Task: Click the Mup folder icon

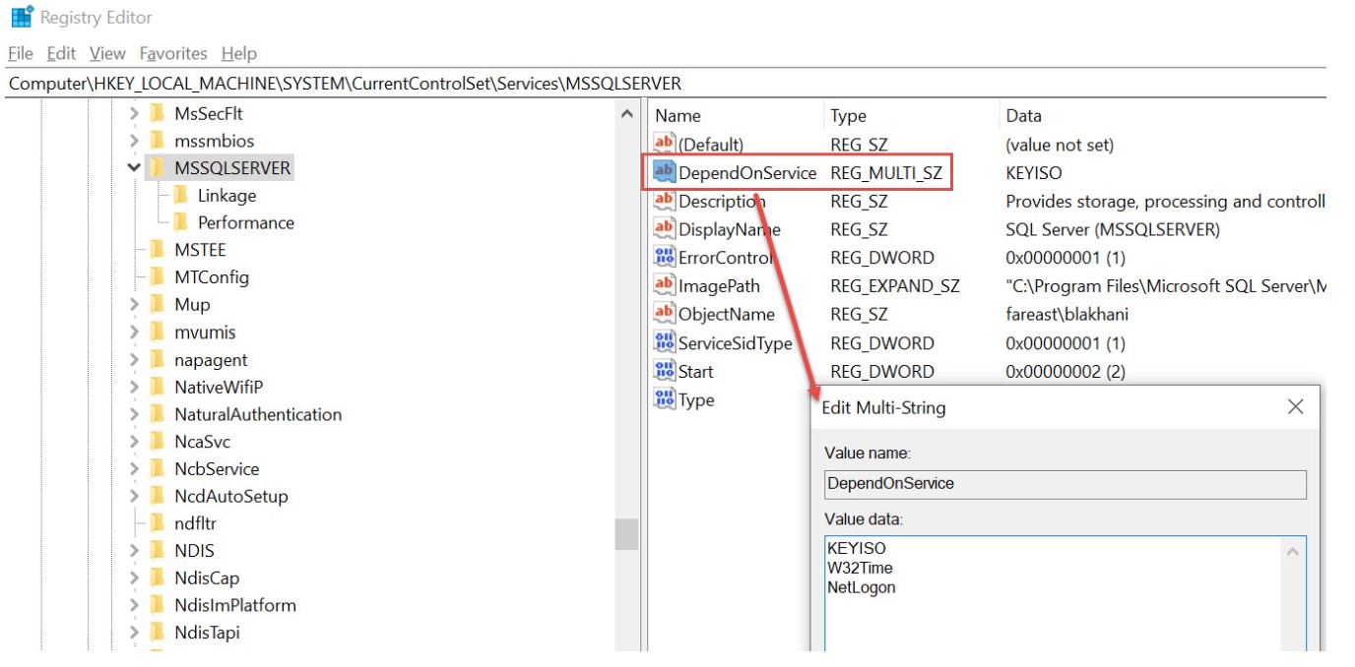Action: pos(156,305)
